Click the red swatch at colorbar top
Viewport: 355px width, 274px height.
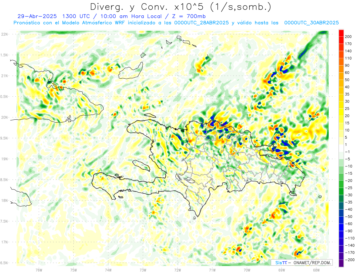(341, 33)
